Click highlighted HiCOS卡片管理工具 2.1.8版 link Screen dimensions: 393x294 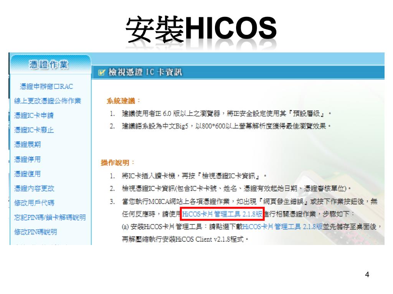click(222, 214)
